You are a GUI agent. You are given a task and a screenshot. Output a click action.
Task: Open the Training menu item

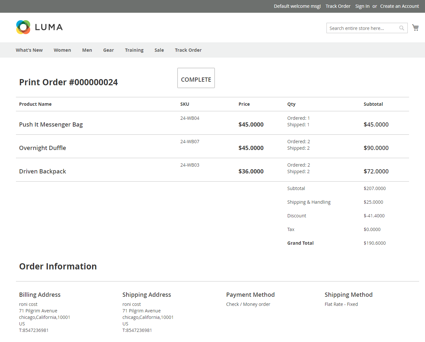[134, 50]
